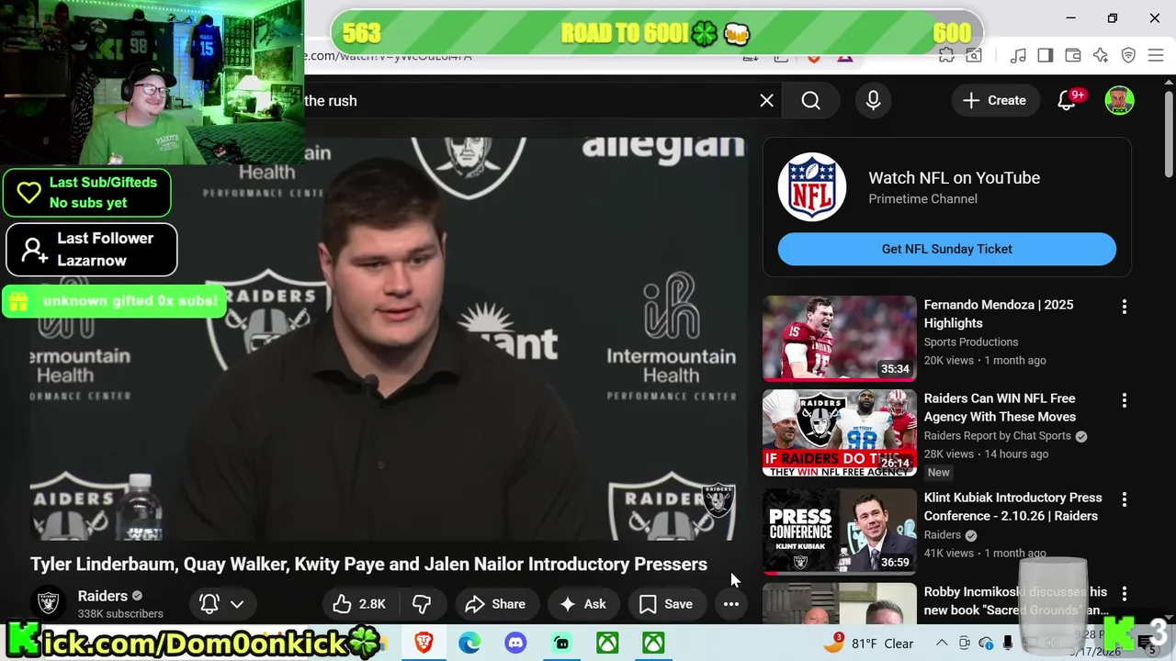The width and height of the screenshot is (1176, 661).
Task: Open Raiders Can WIN NFL Free Agency title
Action: pos(1000,408)
